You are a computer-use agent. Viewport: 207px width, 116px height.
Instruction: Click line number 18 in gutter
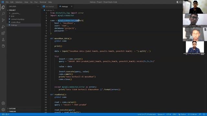pos(46,56)
